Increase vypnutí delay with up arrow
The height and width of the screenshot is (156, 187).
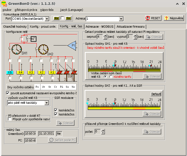click(x=135, y=35)
